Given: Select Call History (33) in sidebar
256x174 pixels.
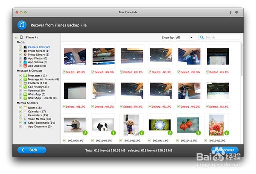Looking at the screenshot, I should pos(38,87).
